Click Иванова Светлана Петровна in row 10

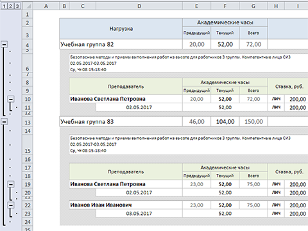[x=126, y=99]
